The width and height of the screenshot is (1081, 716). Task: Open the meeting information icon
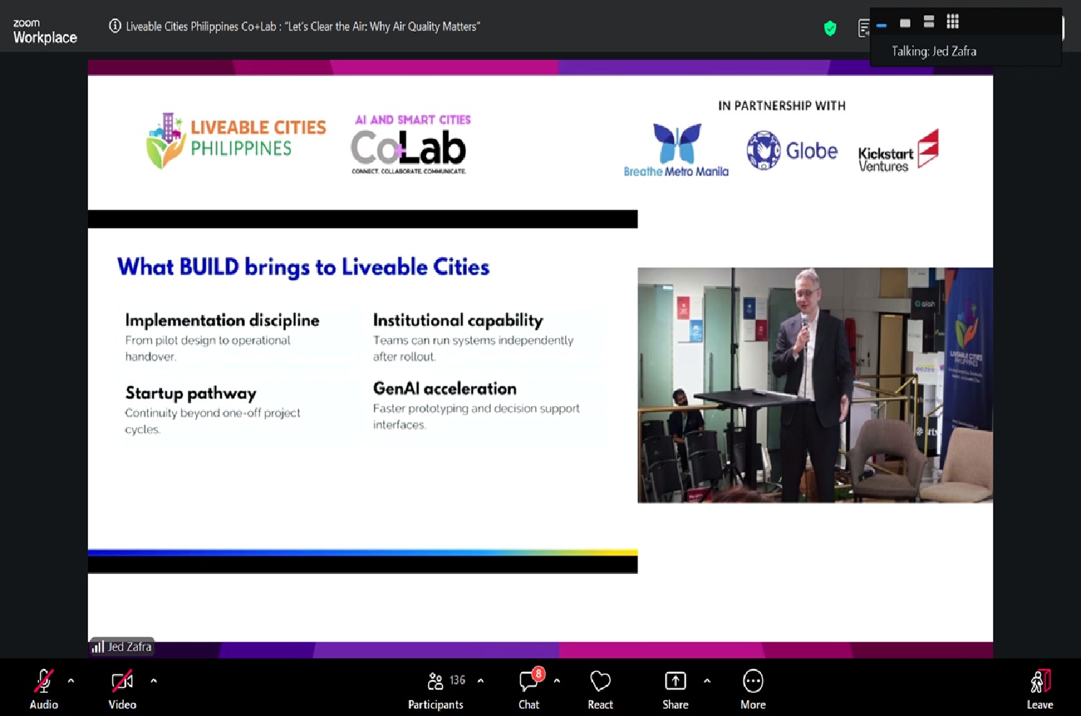point(115,26)
